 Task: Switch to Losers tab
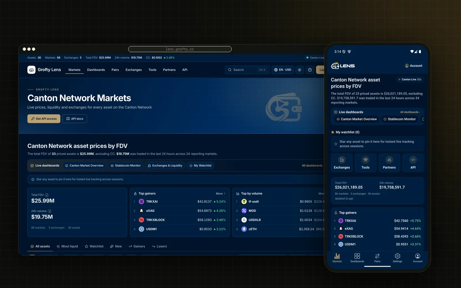pos(159,247)
